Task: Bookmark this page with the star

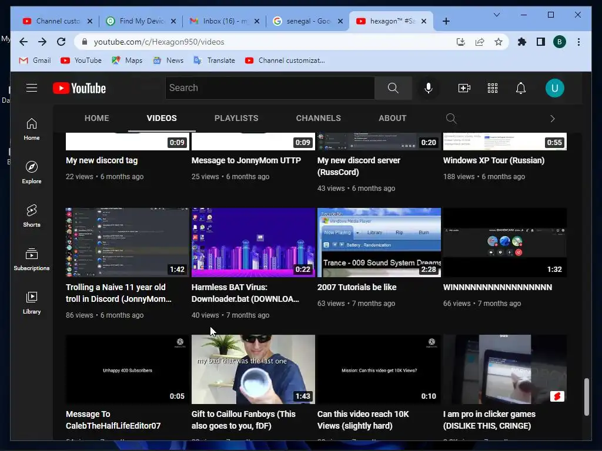Action: [x=499, y=42]
